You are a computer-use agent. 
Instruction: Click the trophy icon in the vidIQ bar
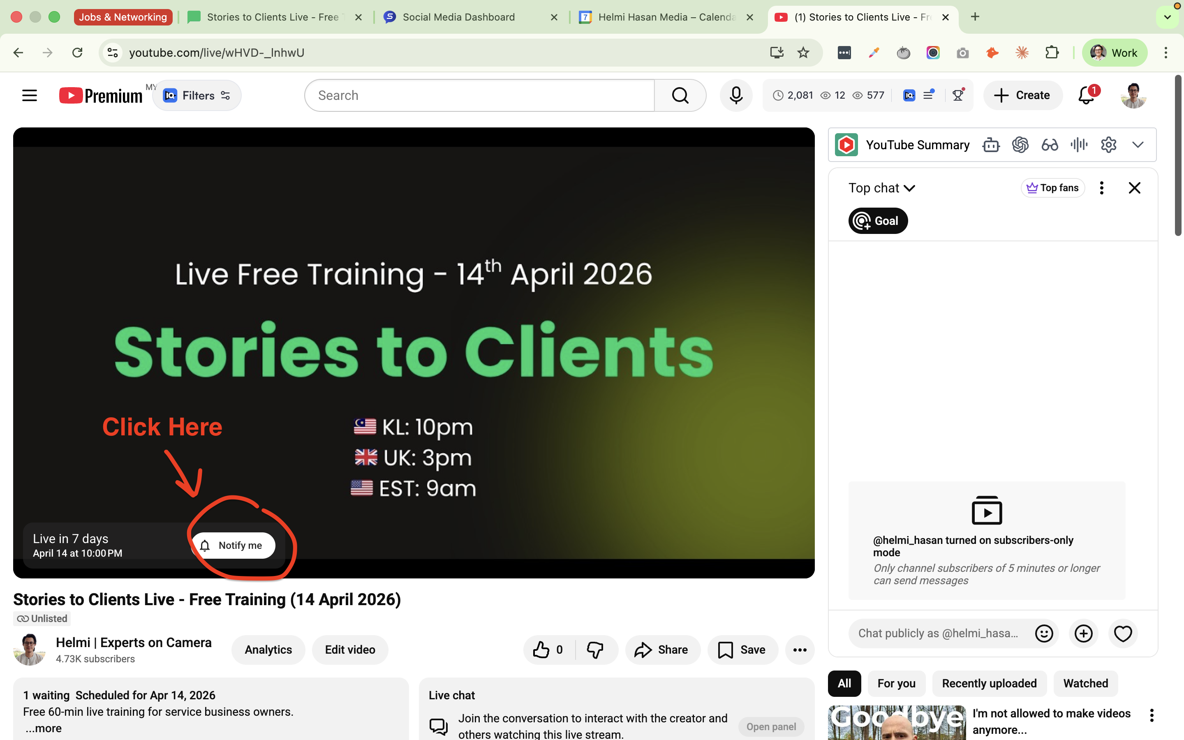[958, 95]
